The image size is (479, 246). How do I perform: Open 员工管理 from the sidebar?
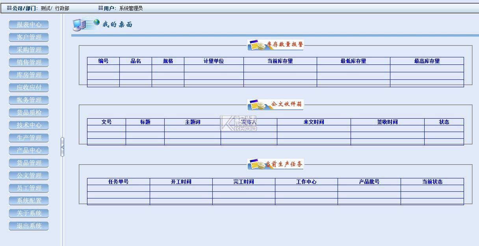click(x=29, y=188)
